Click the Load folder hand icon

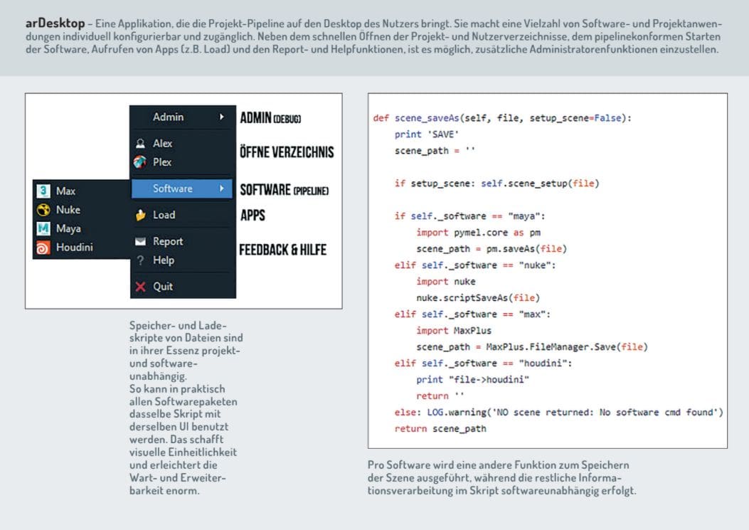[x=140, y=215]
